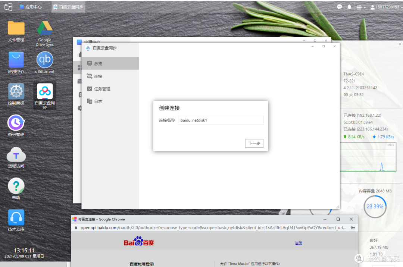Click the network traffic graph
The image size is (403, 267).
click(368, 157)
